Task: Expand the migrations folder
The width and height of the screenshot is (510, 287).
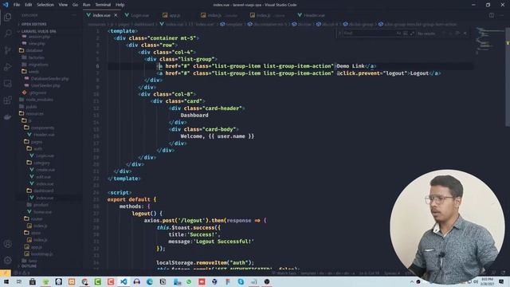Action: coord(38,65)
